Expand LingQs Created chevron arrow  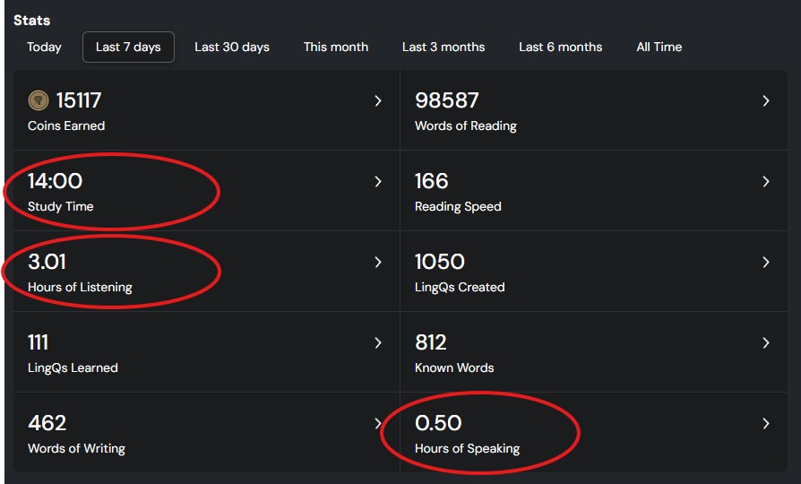(x=765, y=263)
